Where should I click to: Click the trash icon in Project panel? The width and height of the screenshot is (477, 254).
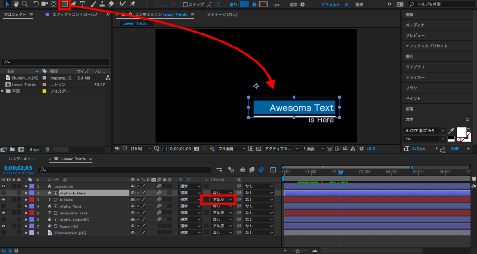[x=47, y=150]
